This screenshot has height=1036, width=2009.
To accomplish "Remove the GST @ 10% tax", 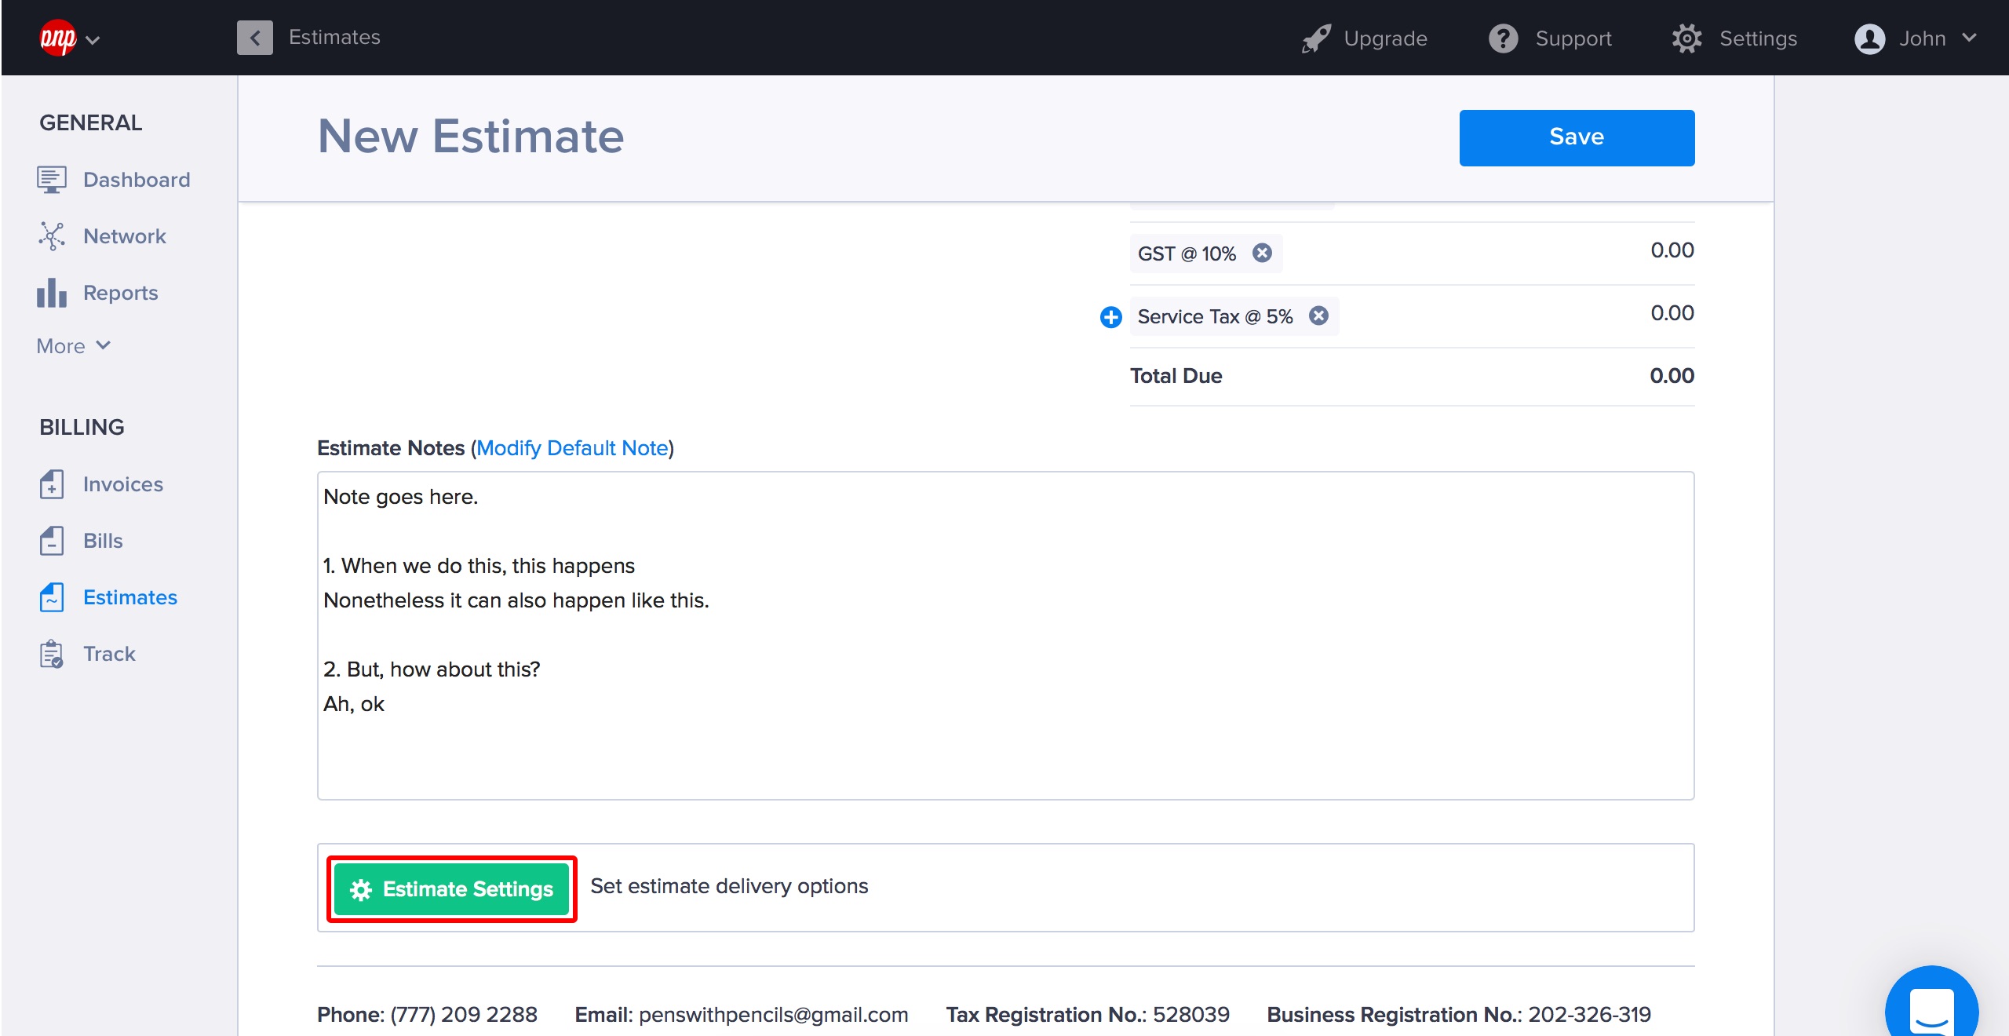I will click(x=1262, y=253).
